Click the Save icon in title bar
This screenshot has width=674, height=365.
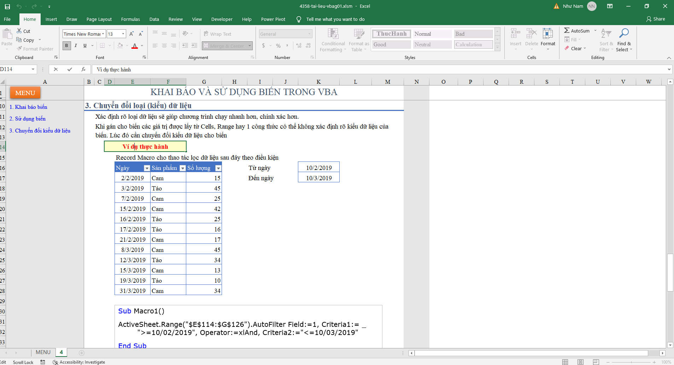(x=7, y=6)
